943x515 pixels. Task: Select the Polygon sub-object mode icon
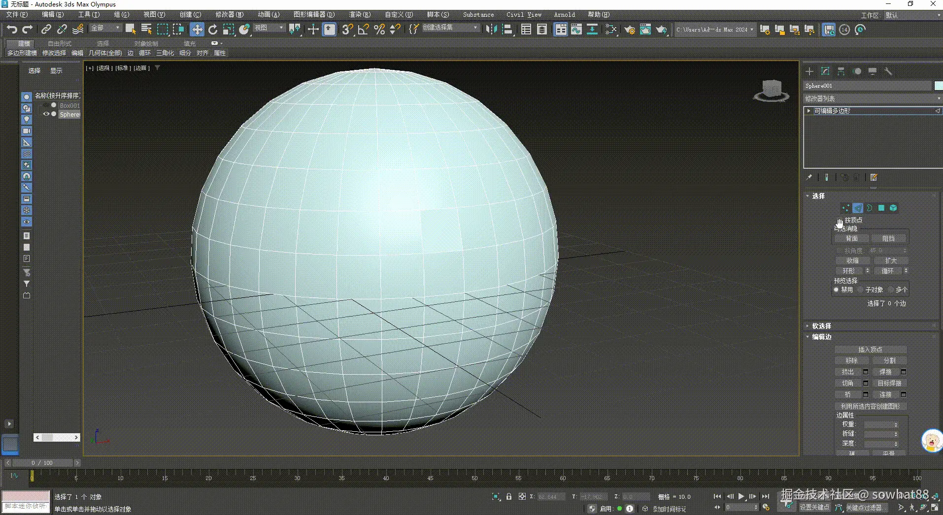tap(881, 208)
